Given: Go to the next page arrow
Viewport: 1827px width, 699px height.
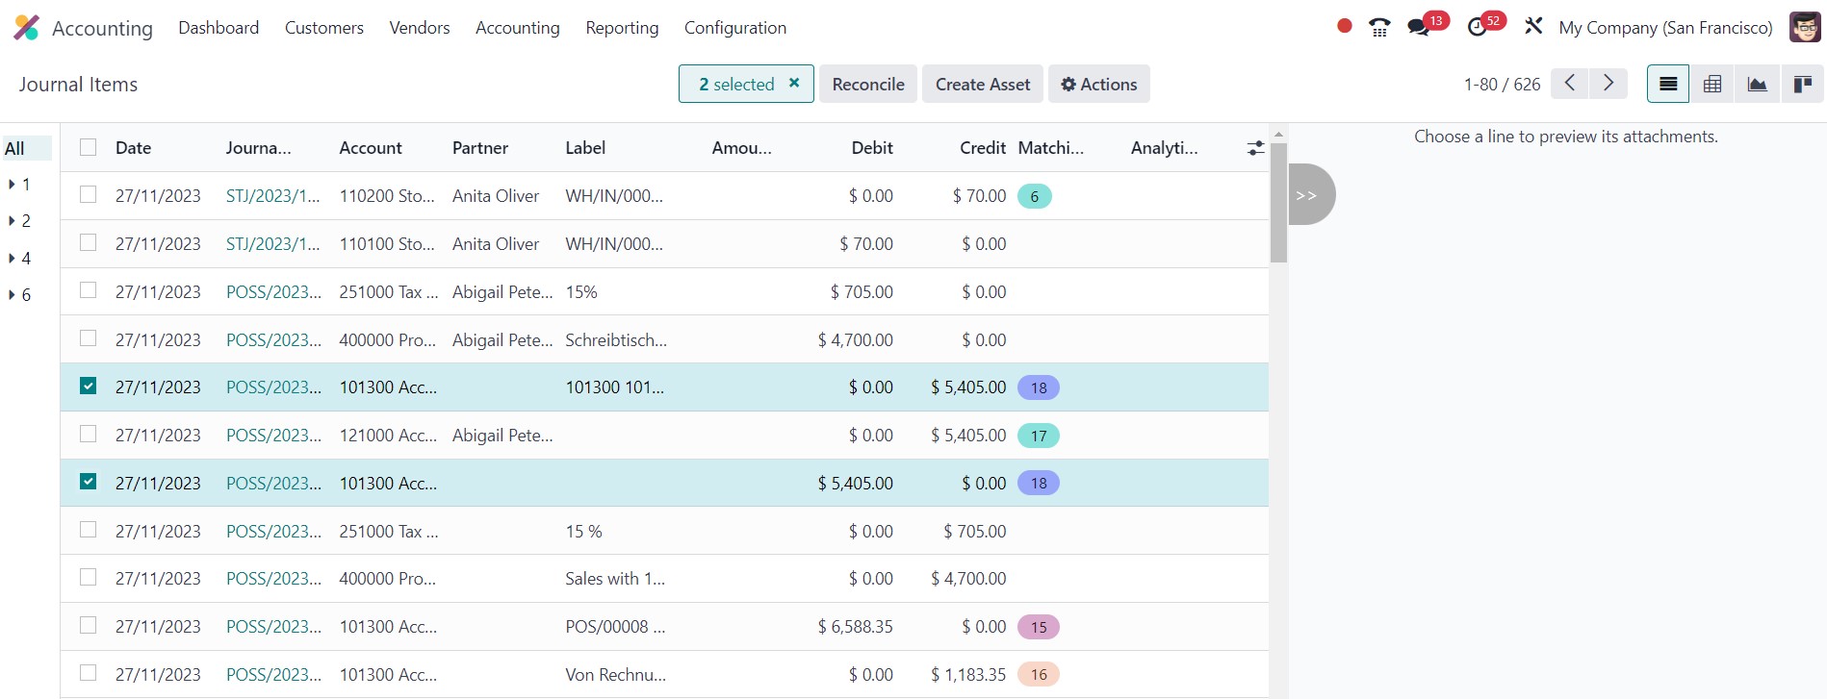Looking at the screenshot, I should tap(1608, 84).
